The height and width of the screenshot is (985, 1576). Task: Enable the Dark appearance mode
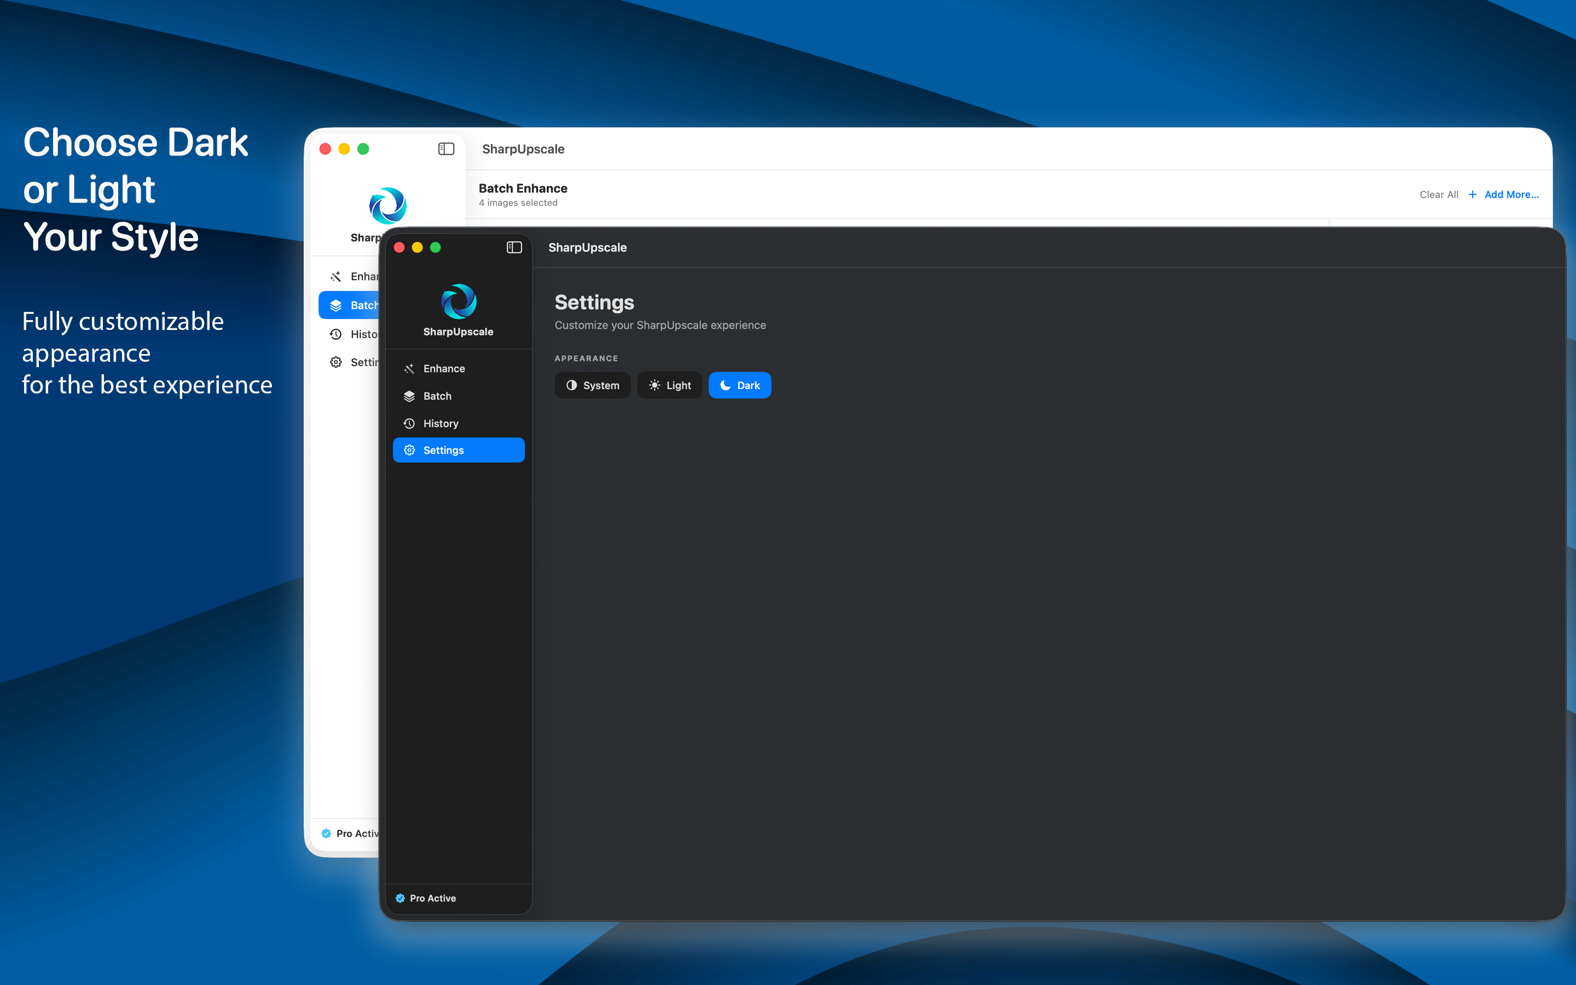[x=740, y=385]
